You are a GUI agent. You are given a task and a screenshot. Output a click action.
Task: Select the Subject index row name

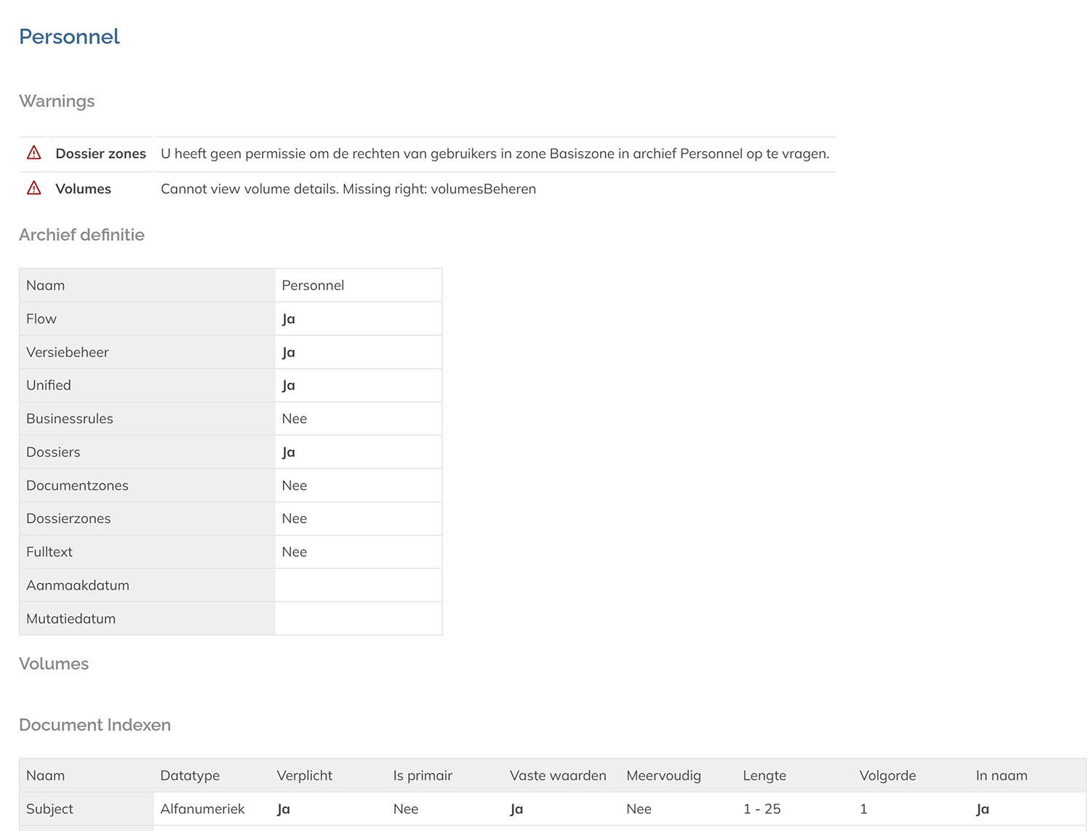50,809
